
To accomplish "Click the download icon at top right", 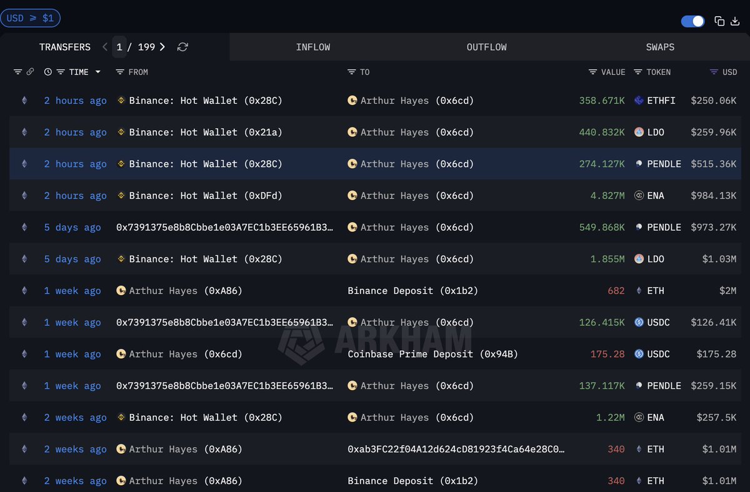I will coord(735,21).
